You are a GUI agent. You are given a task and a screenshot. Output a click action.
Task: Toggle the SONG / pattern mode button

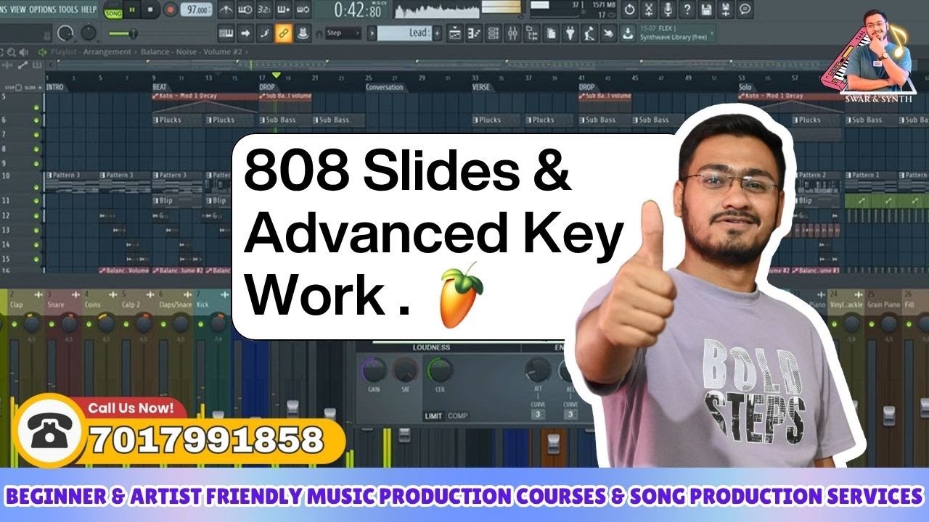(113, 10)
